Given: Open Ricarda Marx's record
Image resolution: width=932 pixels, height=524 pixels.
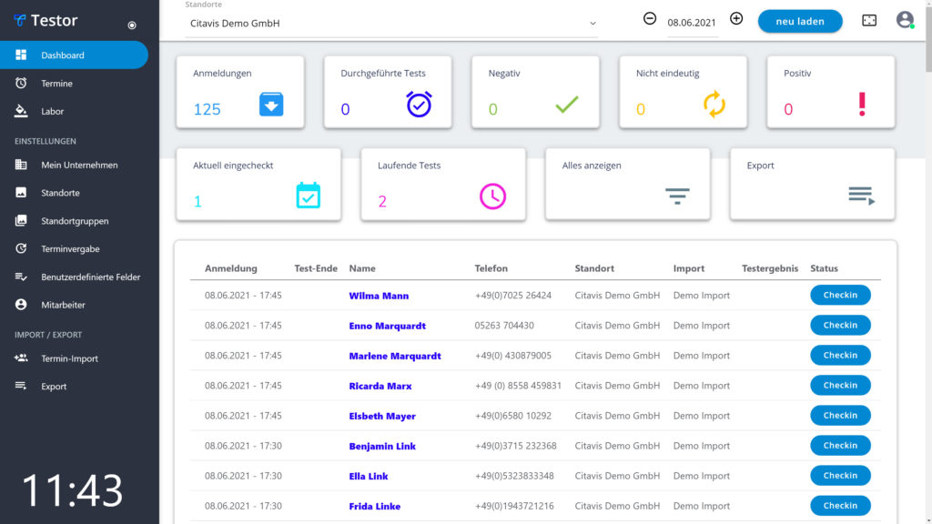Looking at the screenshot, I should (380, 386).
